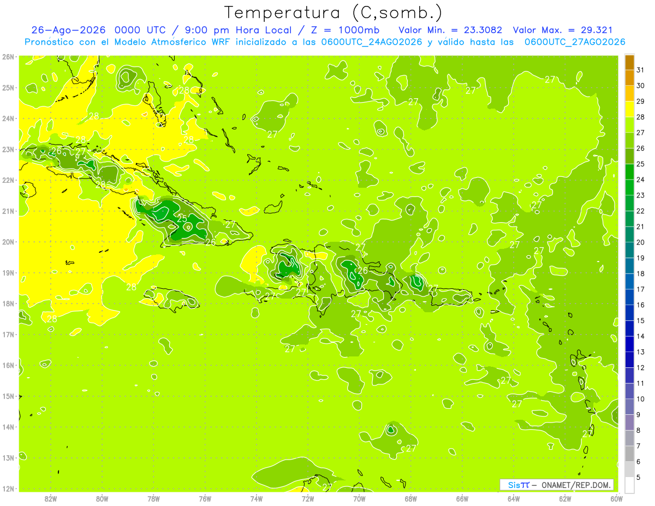The width and height of the screenshot is (655, 506).
Task: Click the longitude label "66W"
Action: (x=462, y=498)
